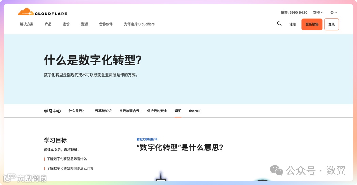This screenshot has height=185, width=357.
Task: Select the 词汇 tab
Action: pyautogui.click(x=178, y=111)
